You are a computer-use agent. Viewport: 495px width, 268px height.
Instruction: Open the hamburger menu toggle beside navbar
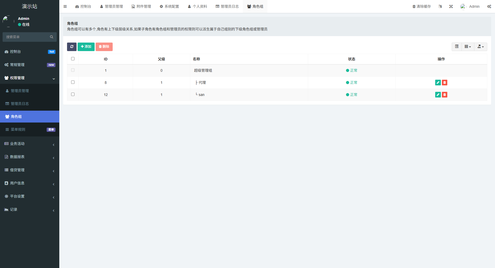[x=65, y=6]
